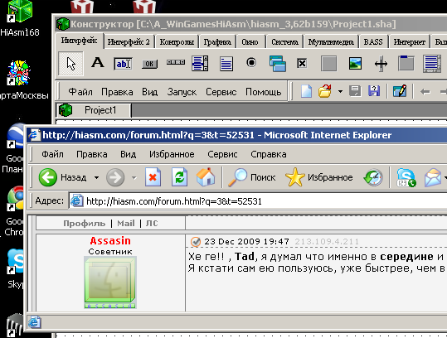Select the arrow cursor tool in HiAsm

70,64
